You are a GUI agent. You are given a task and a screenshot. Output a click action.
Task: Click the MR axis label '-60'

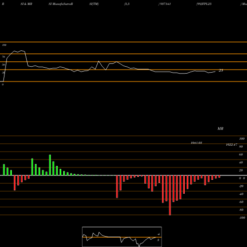click(x=241, y=202)
